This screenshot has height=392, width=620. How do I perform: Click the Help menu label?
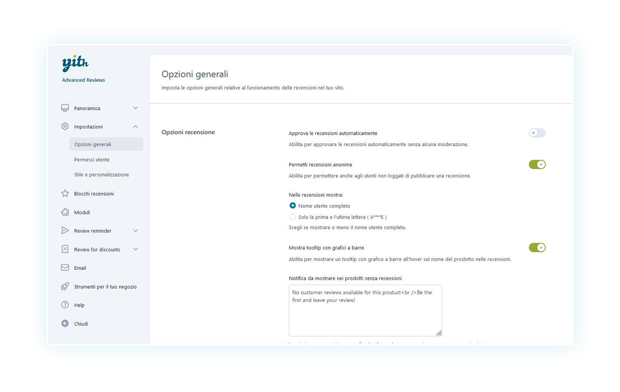tap(79, 305)
